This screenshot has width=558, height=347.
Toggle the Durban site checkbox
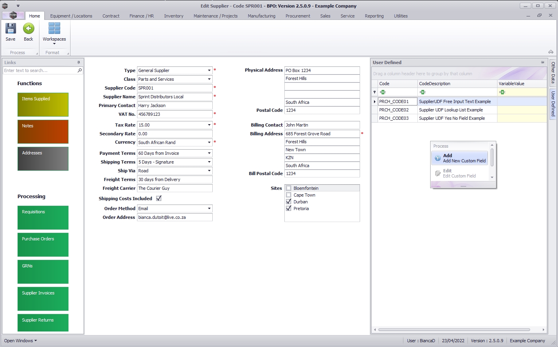(289, 202)
